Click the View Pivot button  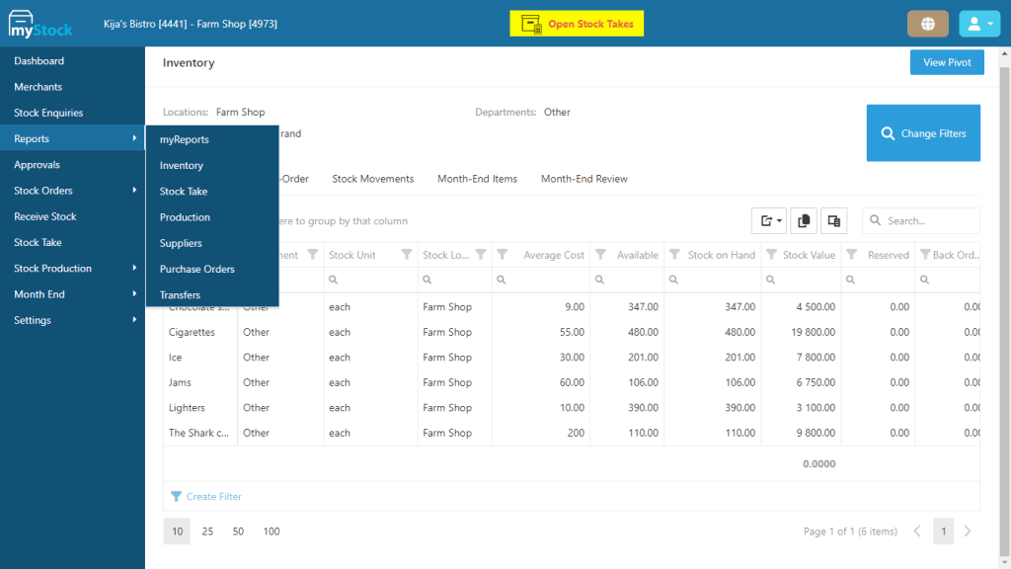[x=946, y=61]
